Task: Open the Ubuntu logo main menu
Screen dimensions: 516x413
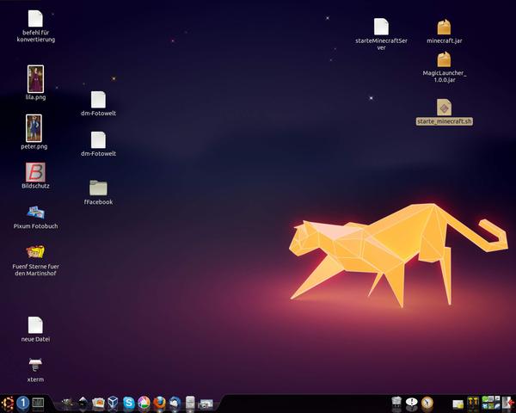Action: [7, 404]
